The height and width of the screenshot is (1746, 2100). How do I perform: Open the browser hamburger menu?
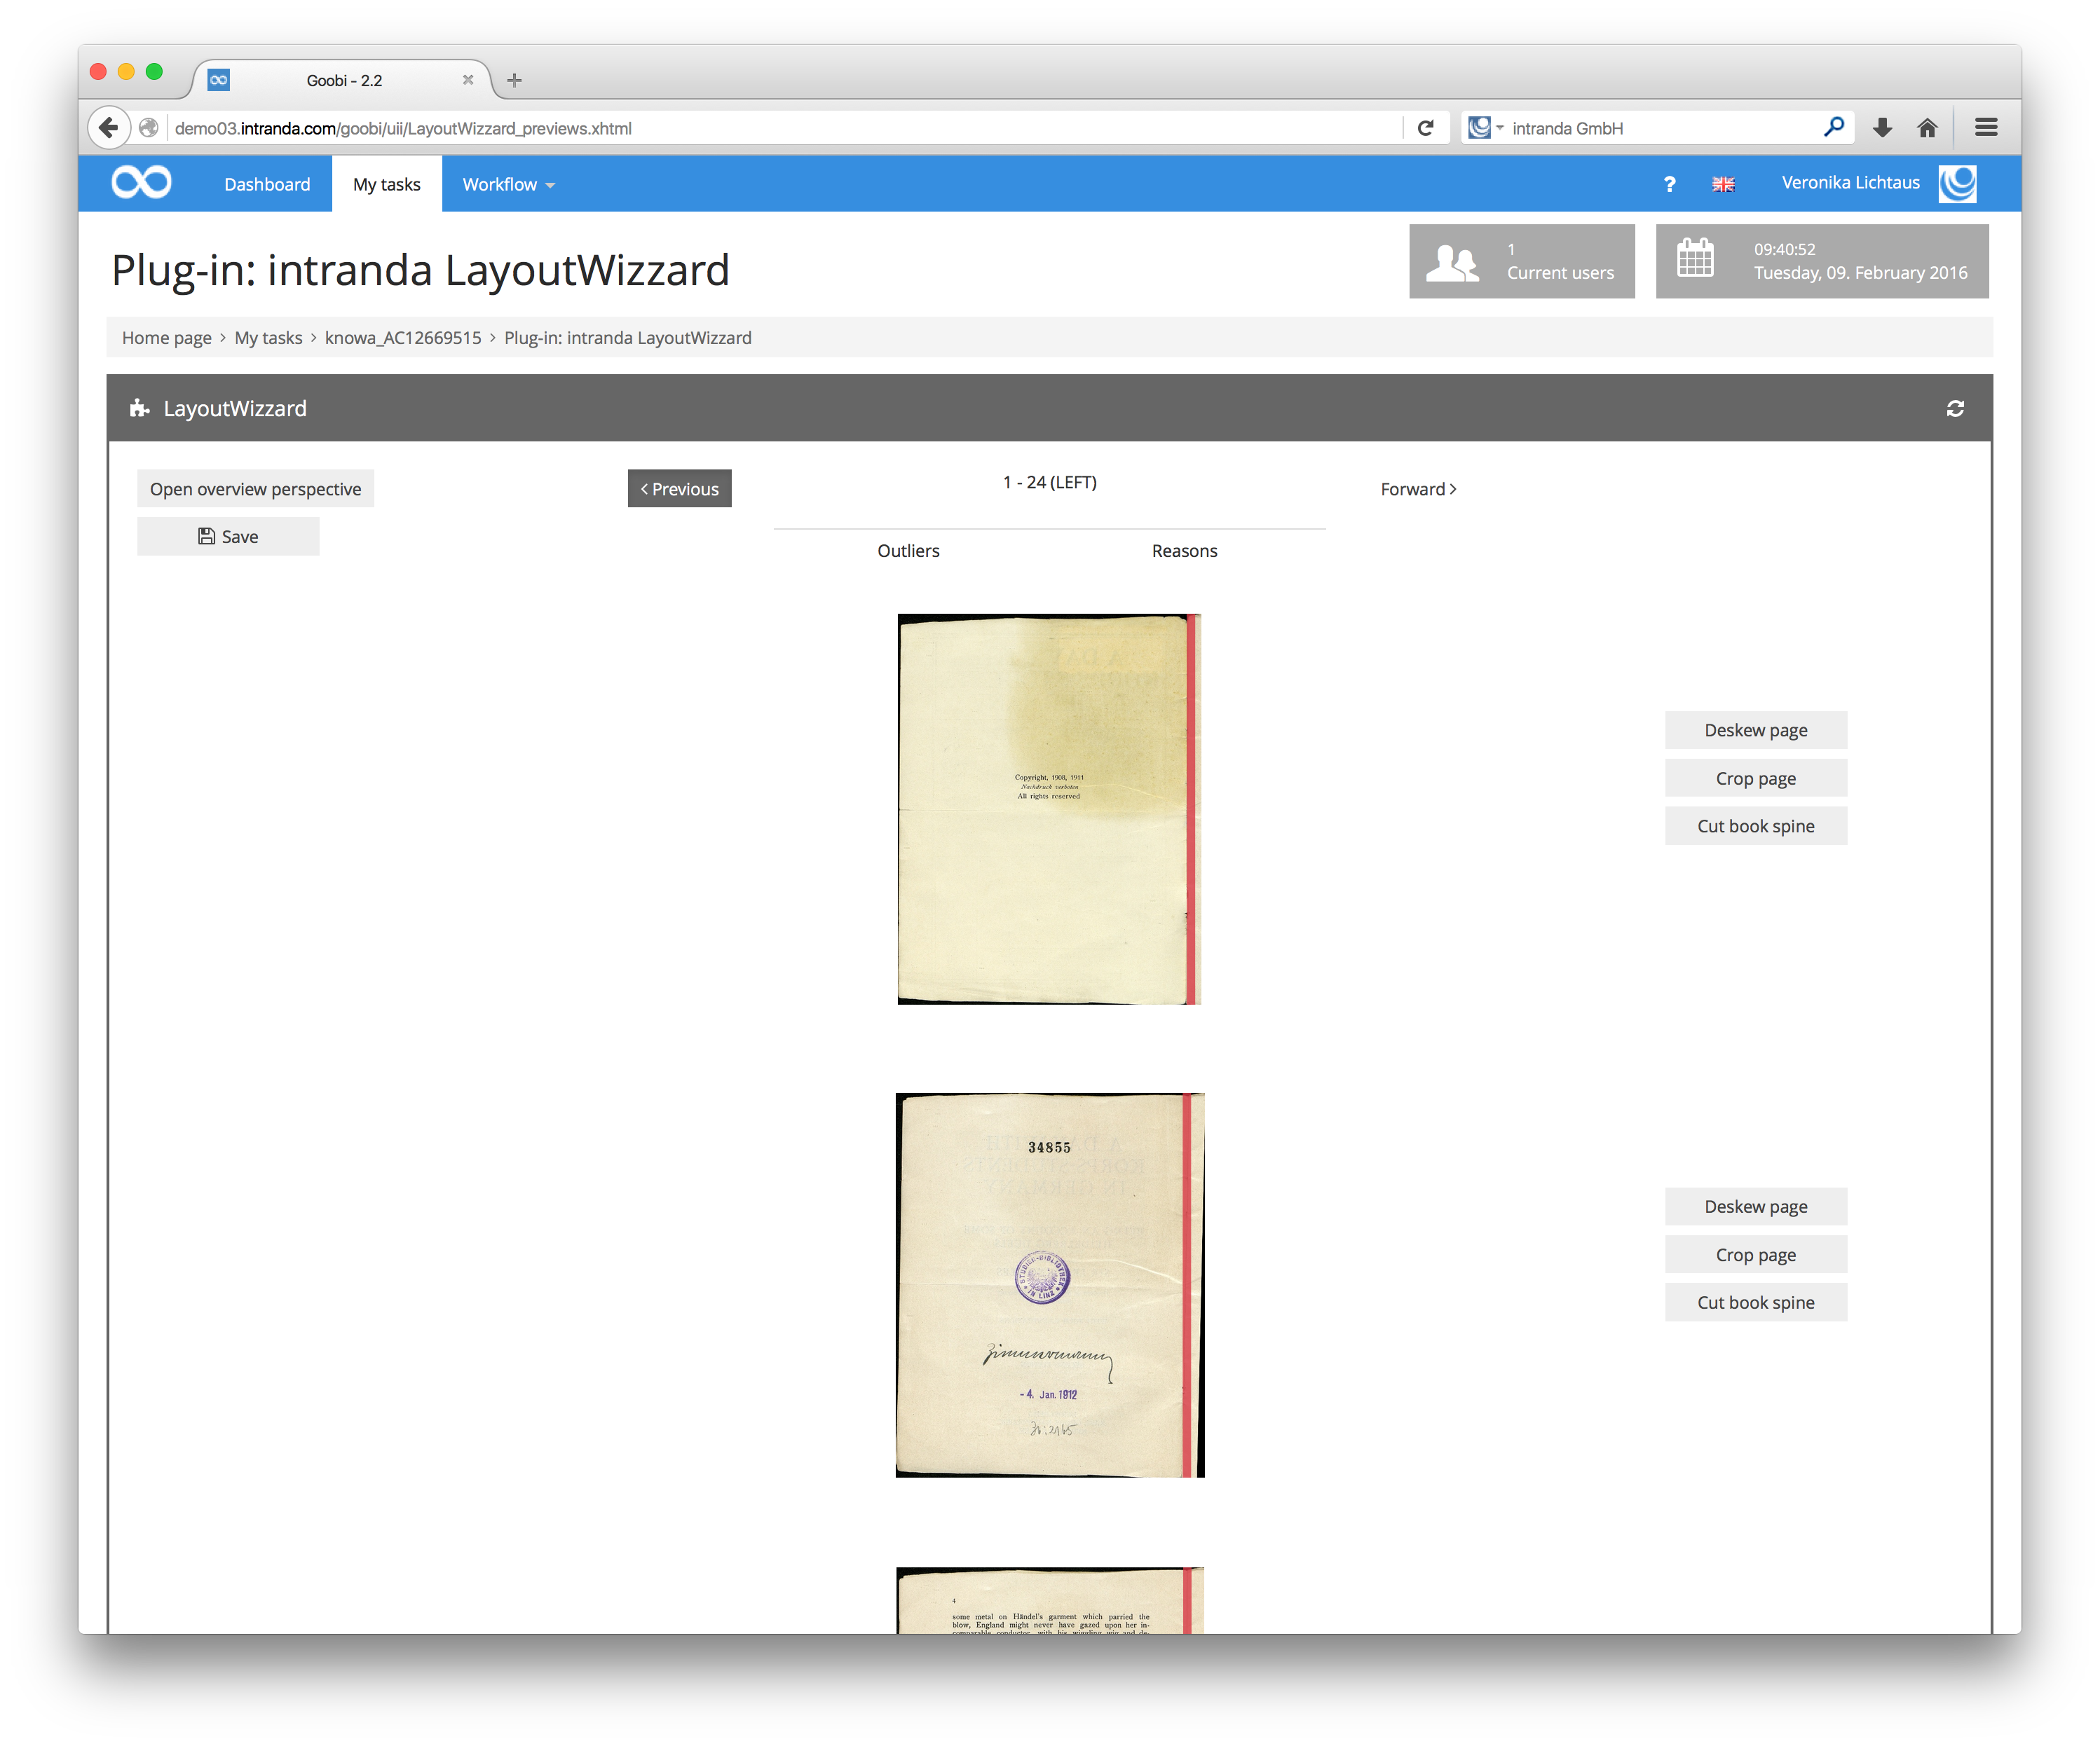(1986, 127)
